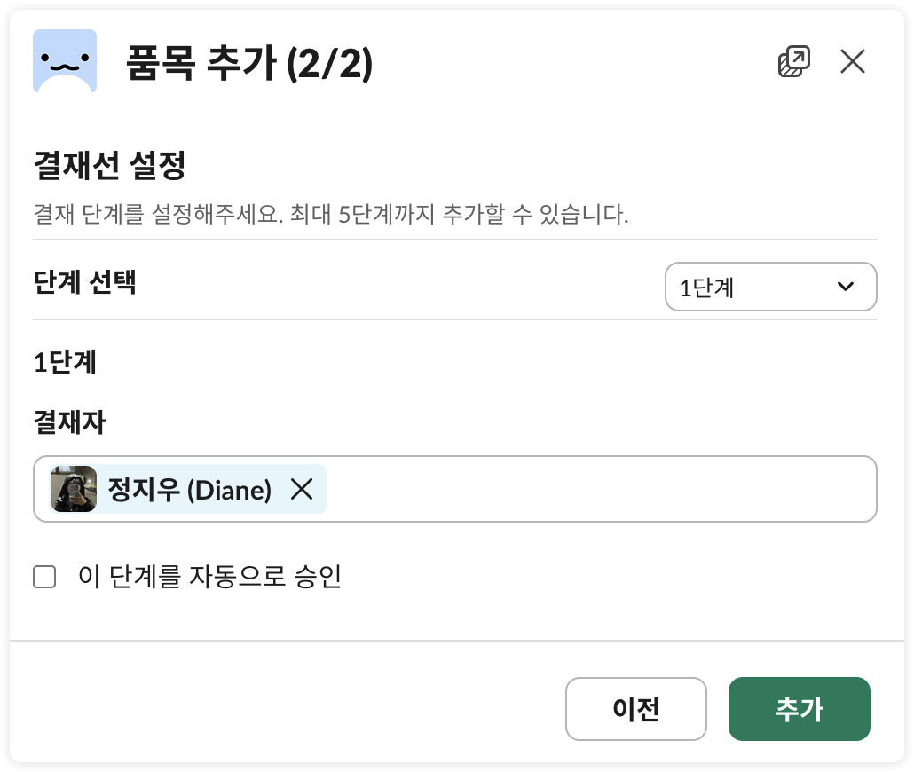Viewport: 914px width, 772px height.
Task: Go back using the 이전 button
Action: point(635,709)
